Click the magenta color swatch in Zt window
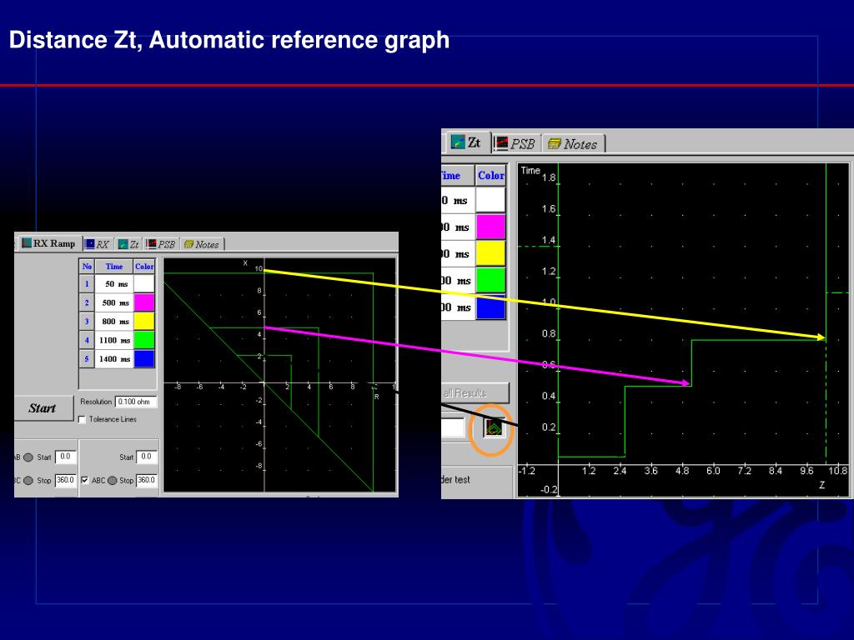Image resolution: width=854 pixels, height=640 pixels. (x=490, y=227)
